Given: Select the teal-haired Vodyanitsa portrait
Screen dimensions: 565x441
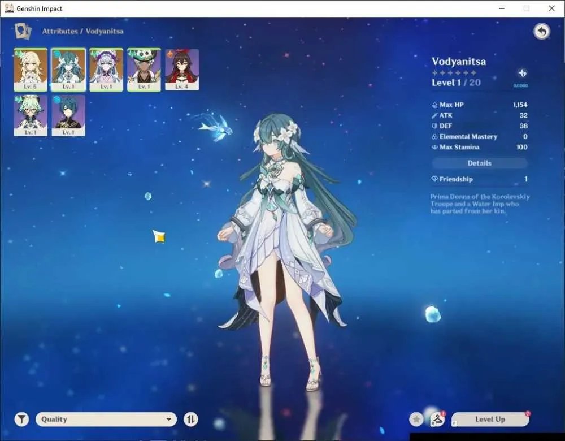Looking at the screenshot, I should tap(68, 70).
